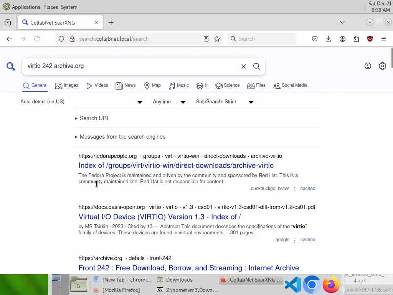Toggle reader view icon in address bar

point(206,39)
